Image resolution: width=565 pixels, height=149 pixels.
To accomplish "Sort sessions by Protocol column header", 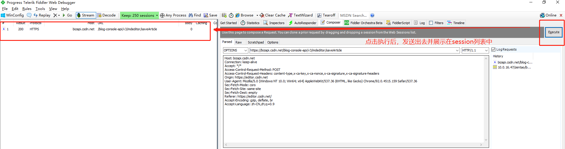I will click(x=36, y=23).
